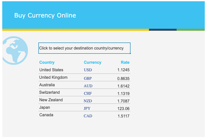Click the Japan rate value 123.06
The width and height of the screenshot is (207, 139).
pyautogui.click(x=123, y=109)
